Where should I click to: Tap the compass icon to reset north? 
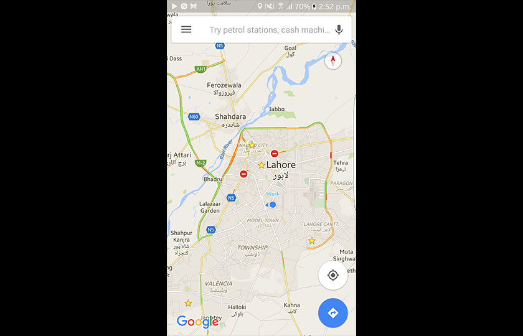333,61
